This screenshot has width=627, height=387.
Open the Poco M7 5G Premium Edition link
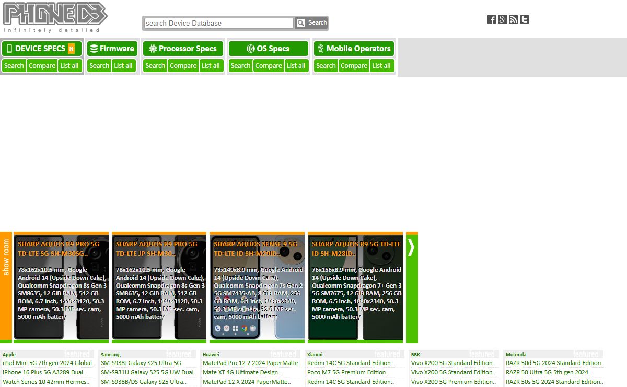click(x=347, y=372)
